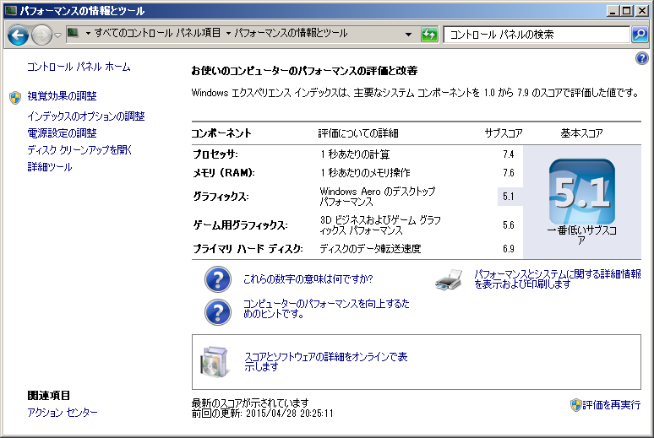The image size is (654, 438).
Task: Click the 5.1 base score badge
Action: click(582, 192)
